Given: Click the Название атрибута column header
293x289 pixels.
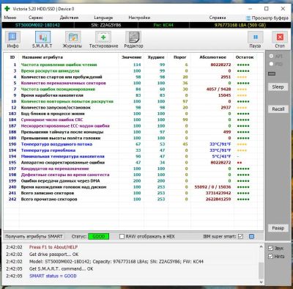Looking at the screenshot, I should [x=42, y=57].
